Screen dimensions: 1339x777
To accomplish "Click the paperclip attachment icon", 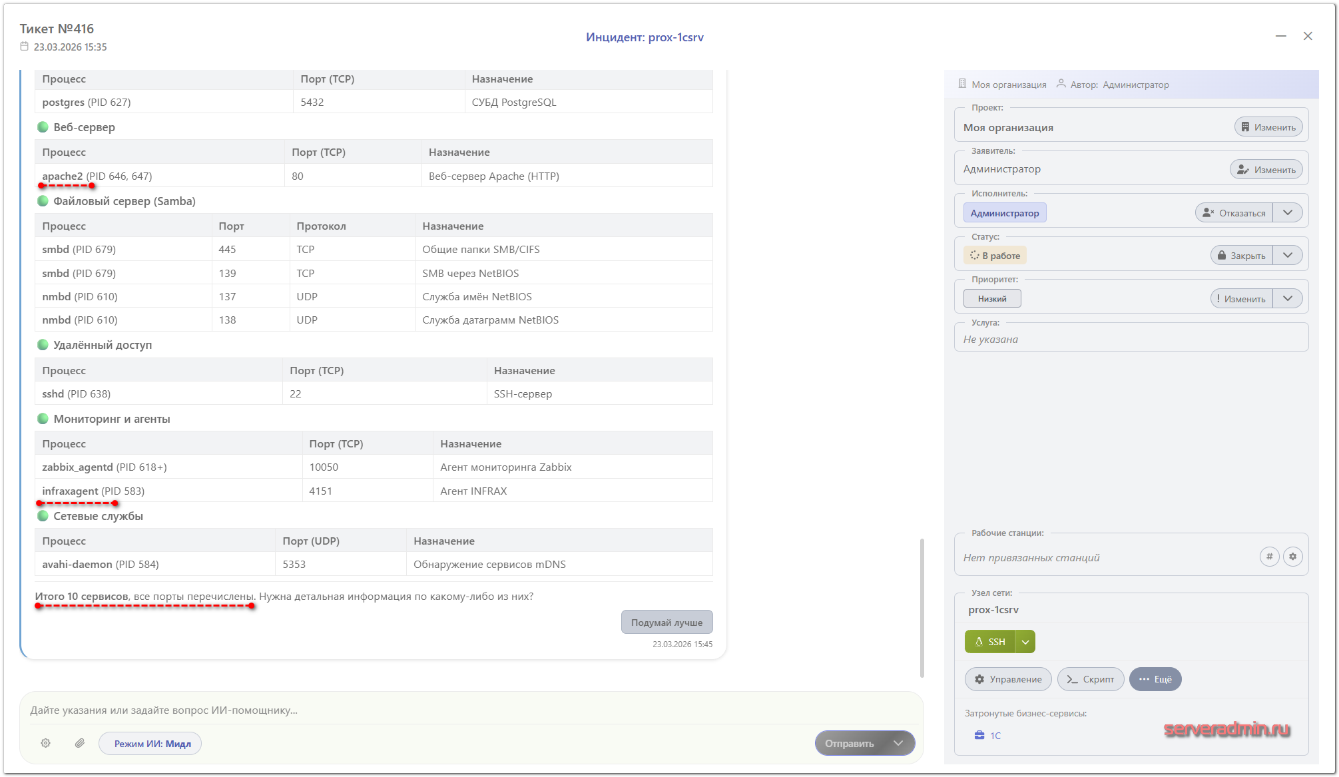I will pyautogui.click(x=80, y=743).
